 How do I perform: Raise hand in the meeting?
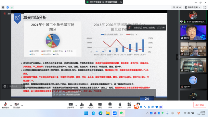[x=120, y=105]
